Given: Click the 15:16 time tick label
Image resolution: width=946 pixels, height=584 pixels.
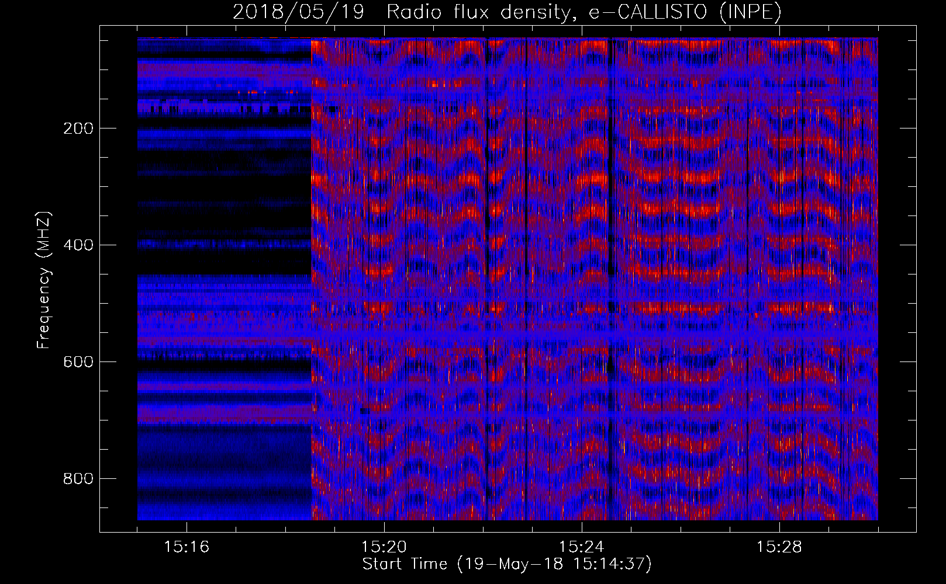Looking at the screenshot, I should 187,547.
